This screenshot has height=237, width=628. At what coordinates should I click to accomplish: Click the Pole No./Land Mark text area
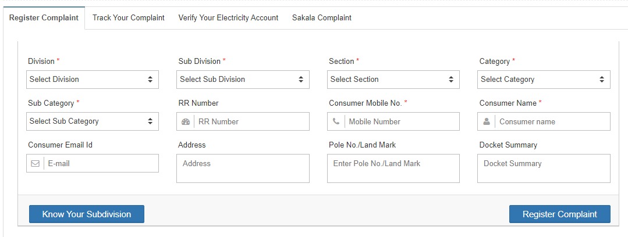coord(393,168)
